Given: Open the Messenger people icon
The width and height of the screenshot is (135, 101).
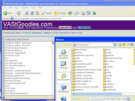Looking at the screenshot, I should (94, 13).
